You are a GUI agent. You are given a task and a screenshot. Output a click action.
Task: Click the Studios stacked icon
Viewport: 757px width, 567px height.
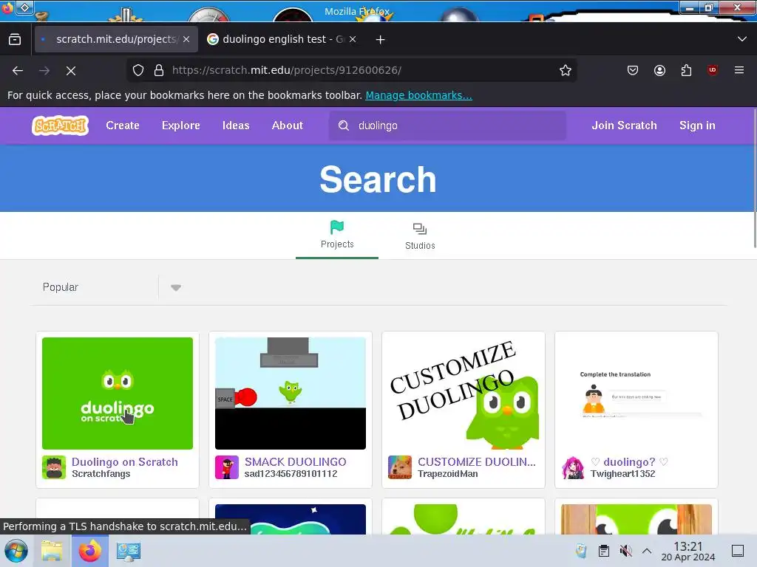click(420, 229)
